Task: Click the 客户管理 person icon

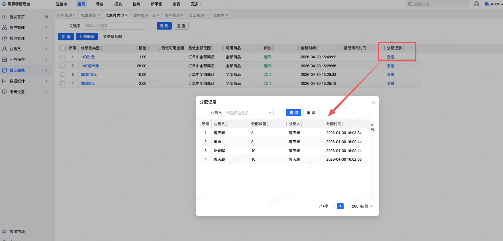Action: (4, 27)
